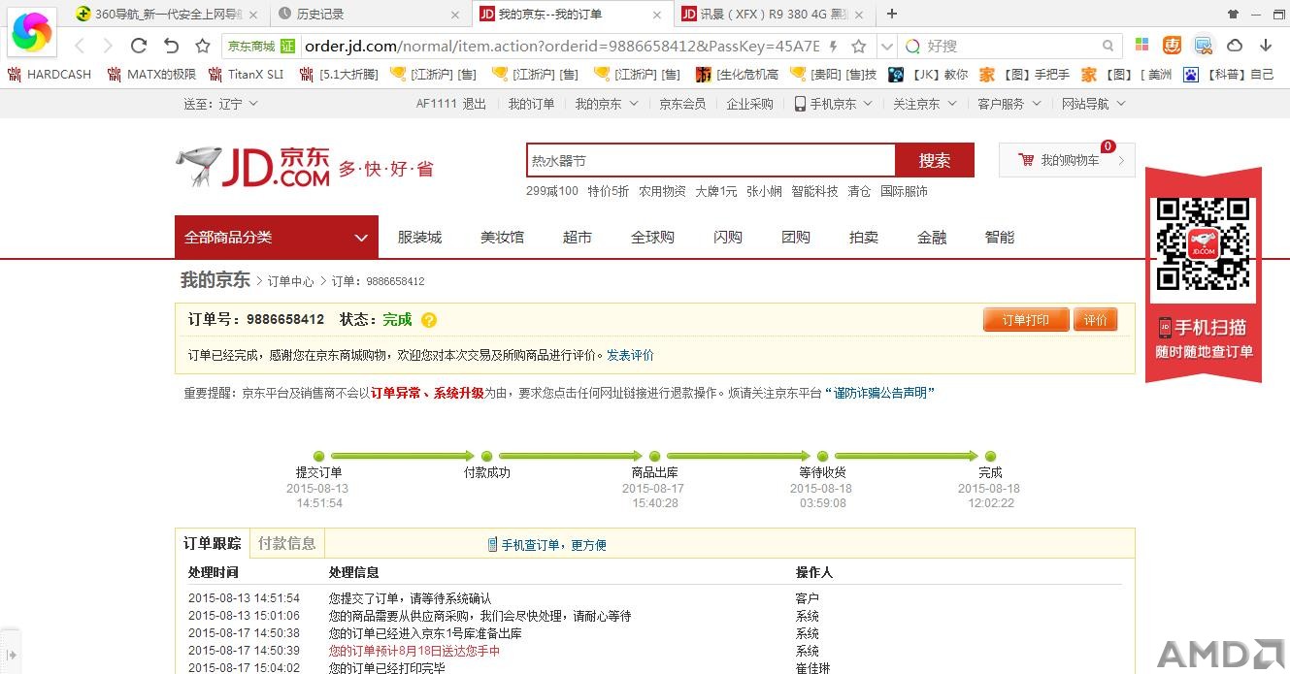Image resolution: width=1290 pixels, height=674 pixels.
Task: Open the 金融 navigation item
Action: [x=932, y=237]
